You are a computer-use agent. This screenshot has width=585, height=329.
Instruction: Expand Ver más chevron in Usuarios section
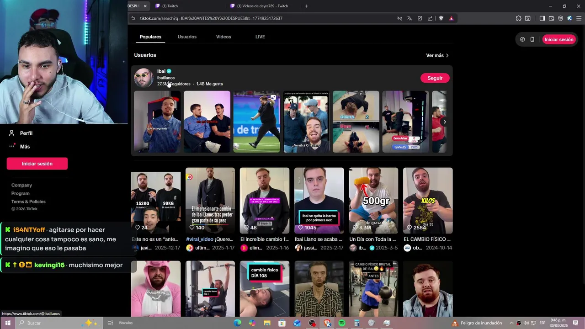[x=447, y=55]
